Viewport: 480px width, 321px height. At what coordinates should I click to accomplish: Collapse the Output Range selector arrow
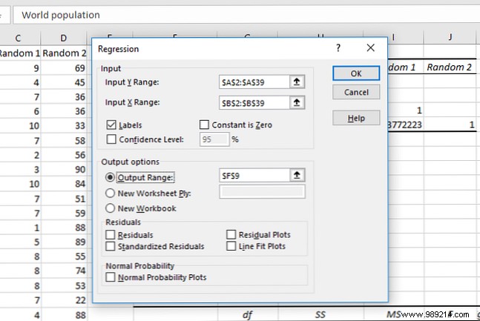[x=297, y=176]
